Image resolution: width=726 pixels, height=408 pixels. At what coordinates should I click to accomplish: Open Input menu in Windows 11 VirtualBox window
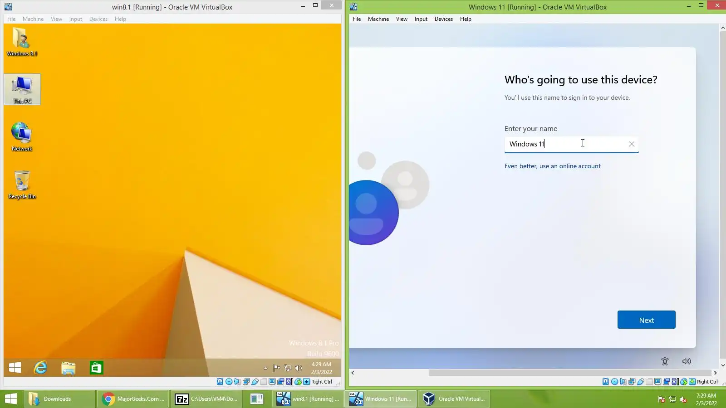[x=421, y=19]
